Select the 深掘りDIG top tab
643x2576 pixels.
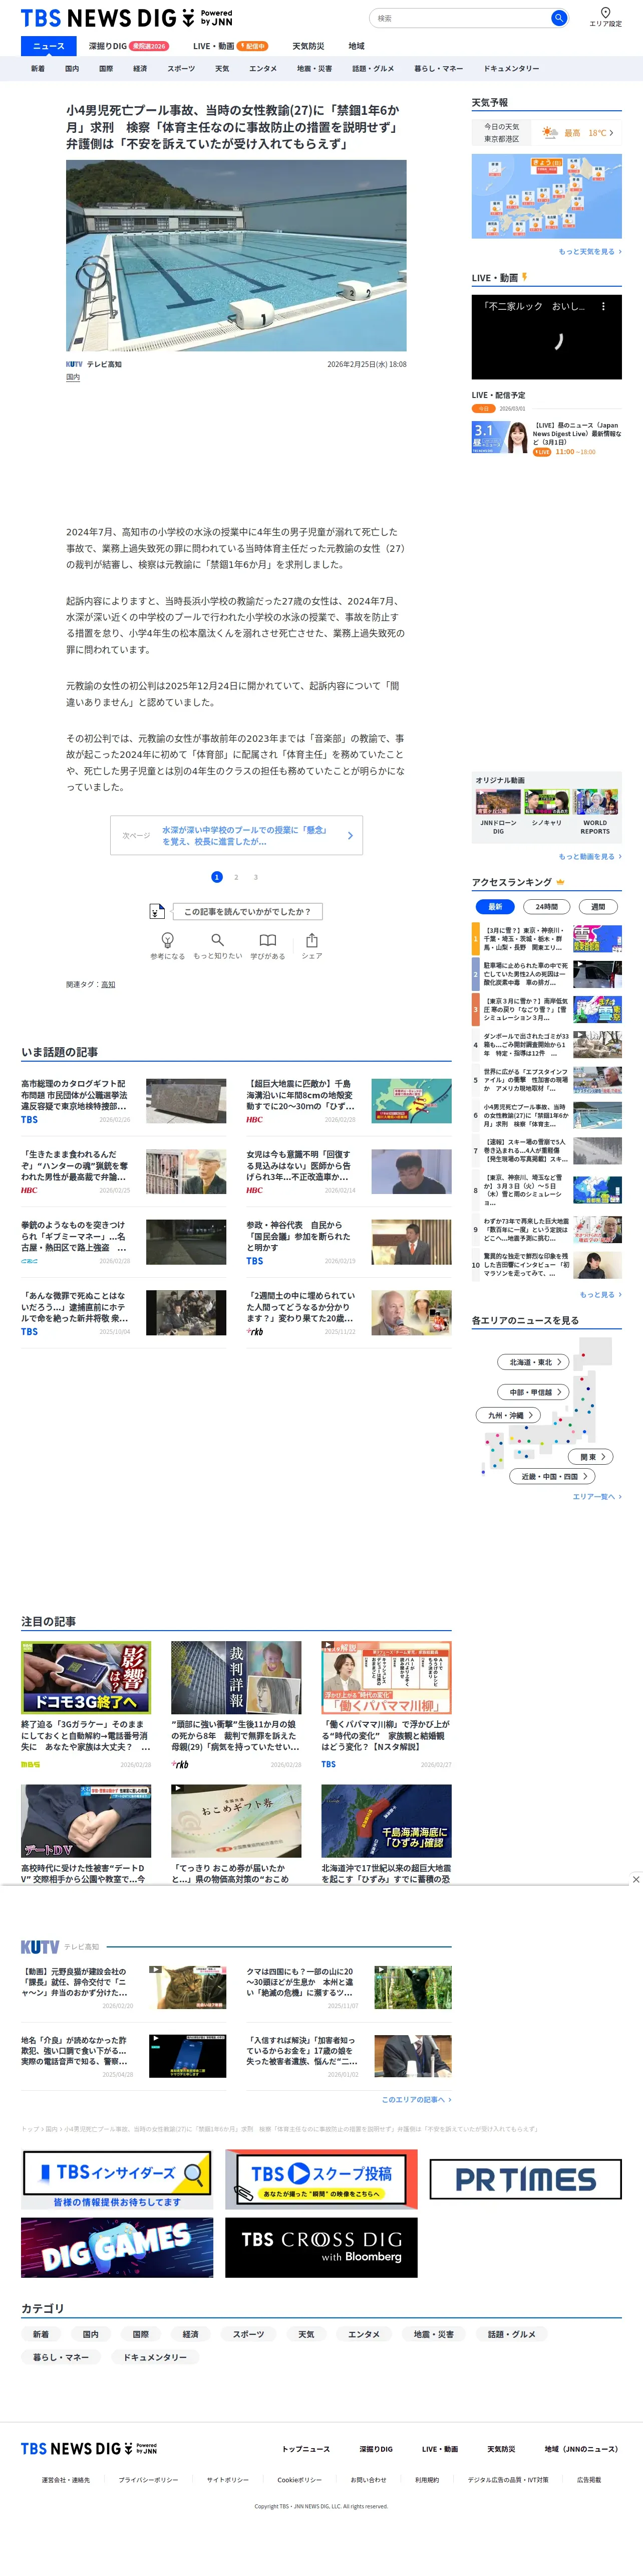coord(128,46)
